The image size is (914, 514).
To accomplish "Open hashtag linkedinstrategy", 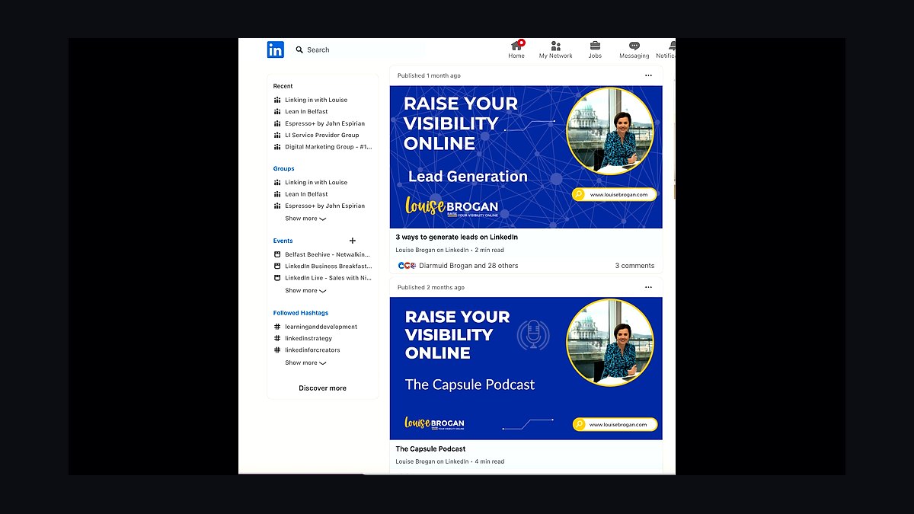I will coord(308,338).
